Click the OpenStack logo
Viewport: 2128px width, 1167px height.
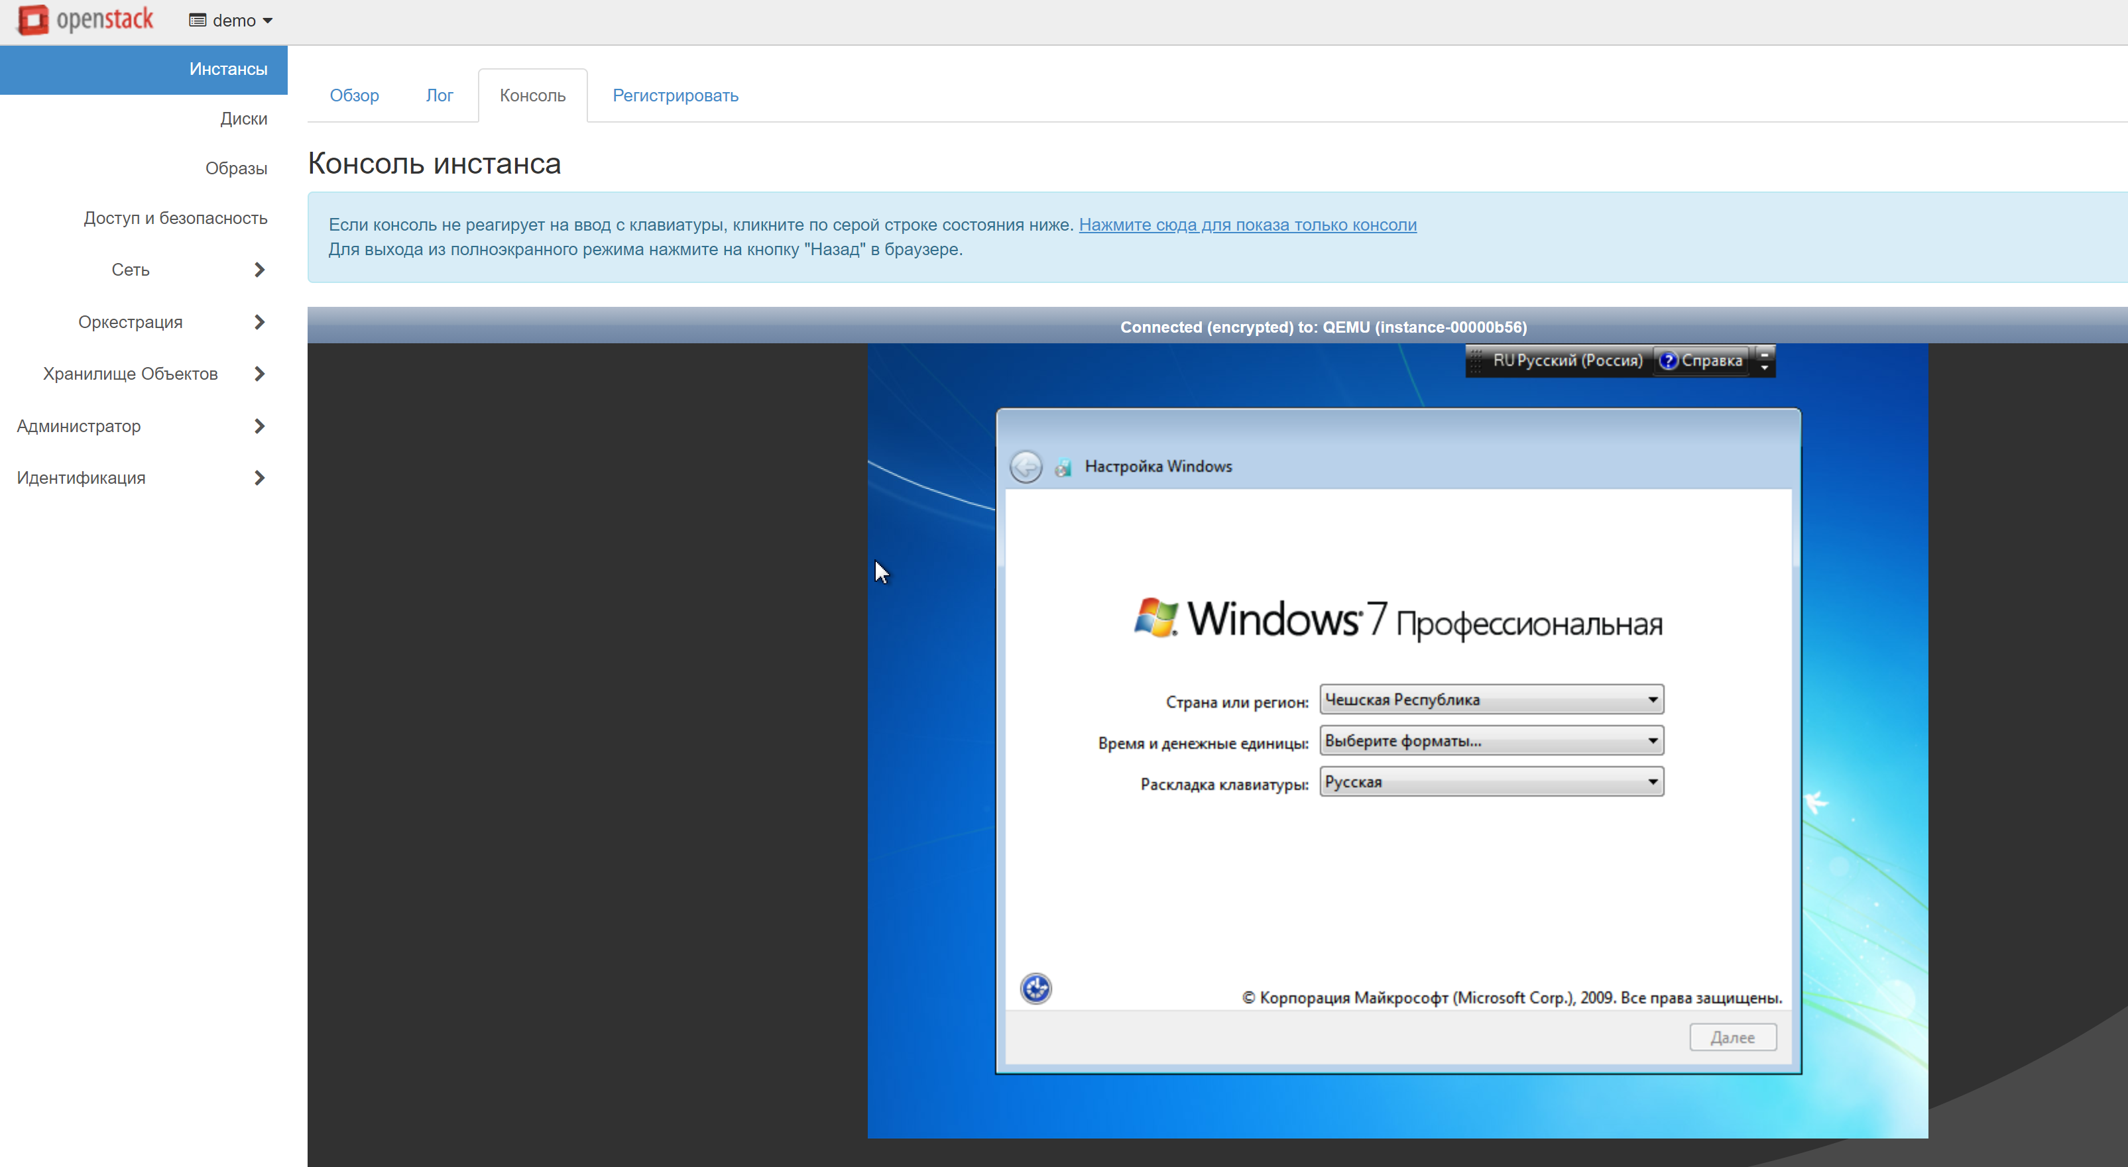point(85,20)
